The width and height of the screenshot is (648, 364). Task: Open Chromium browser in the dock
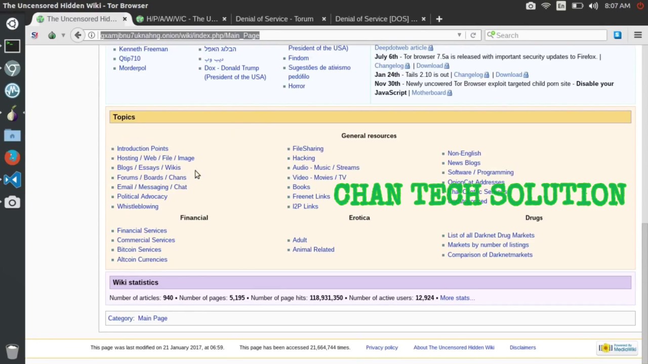(x=12, y=68)
